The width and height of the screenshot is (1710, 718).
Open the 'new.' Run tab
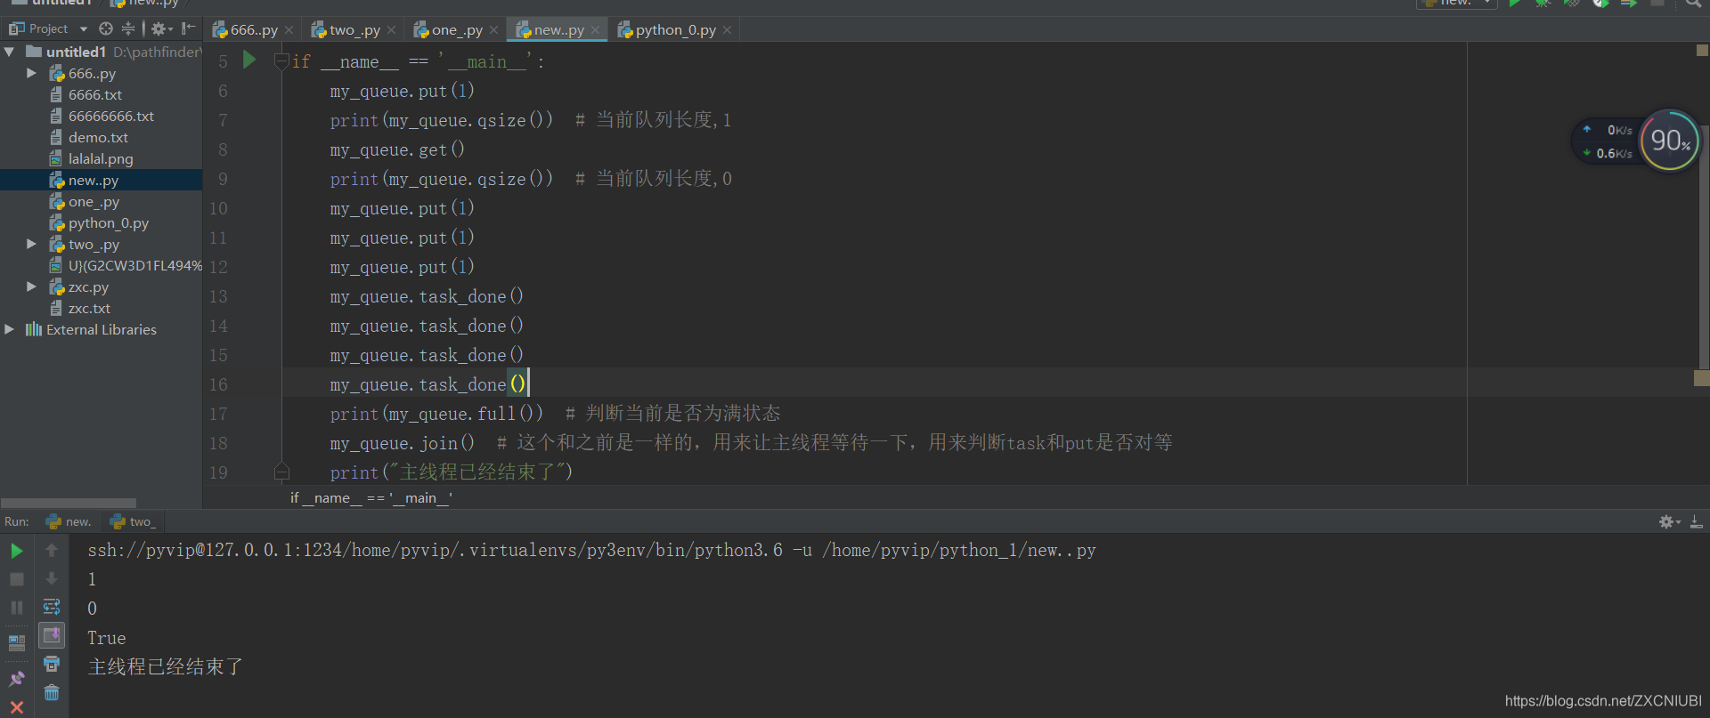tap(69, 522)
